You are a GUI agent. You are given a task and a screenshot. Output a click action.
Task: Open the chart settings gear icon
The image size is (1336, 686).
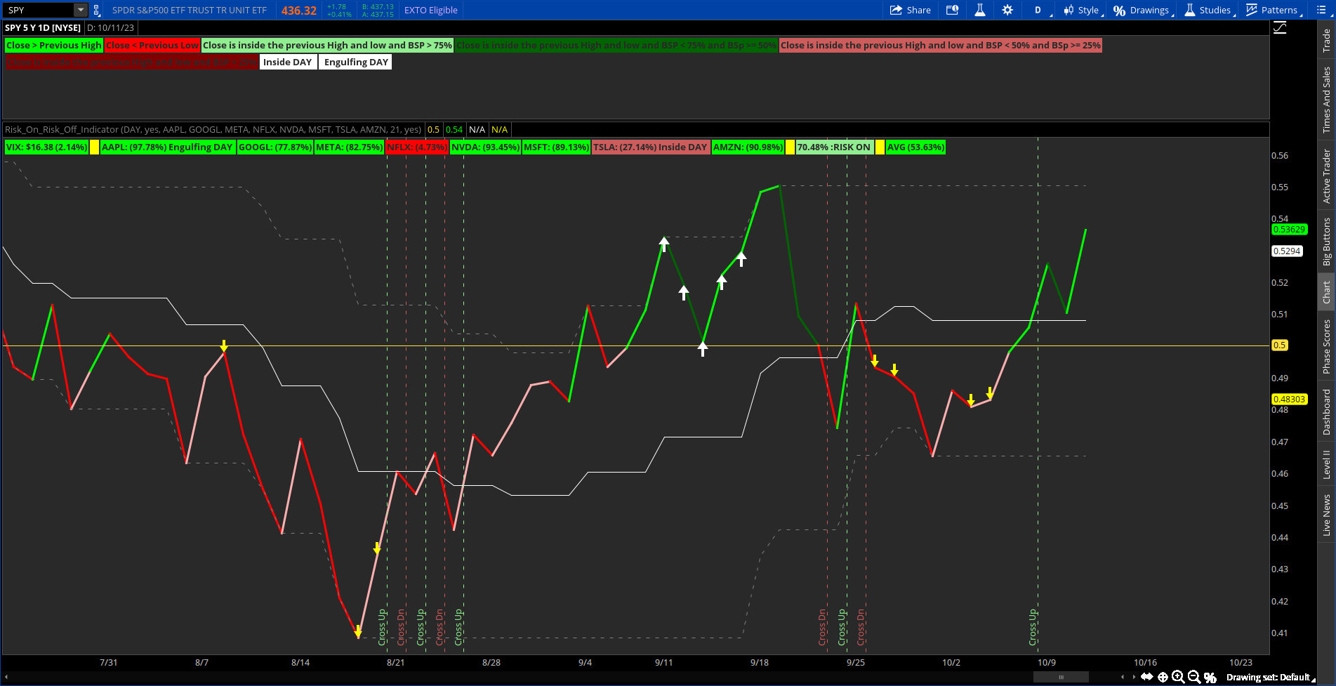pyautogui.click(x=1007, y=10)
